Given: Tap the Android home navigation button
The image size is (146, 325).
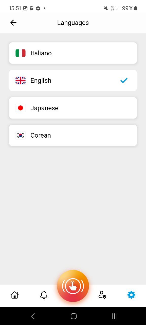Looking at the screenshot, I should click(74, 316).
